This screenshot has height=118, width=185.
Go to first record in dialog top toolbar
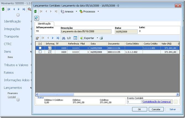pyautogui.click(x=41, y=11)
